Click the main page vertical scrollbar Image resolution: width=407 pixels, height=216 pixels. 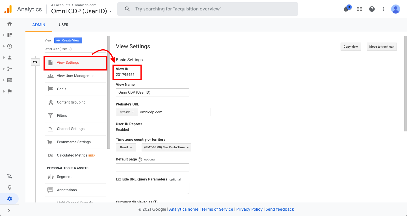pyautogui.click(x=406, y=83)
